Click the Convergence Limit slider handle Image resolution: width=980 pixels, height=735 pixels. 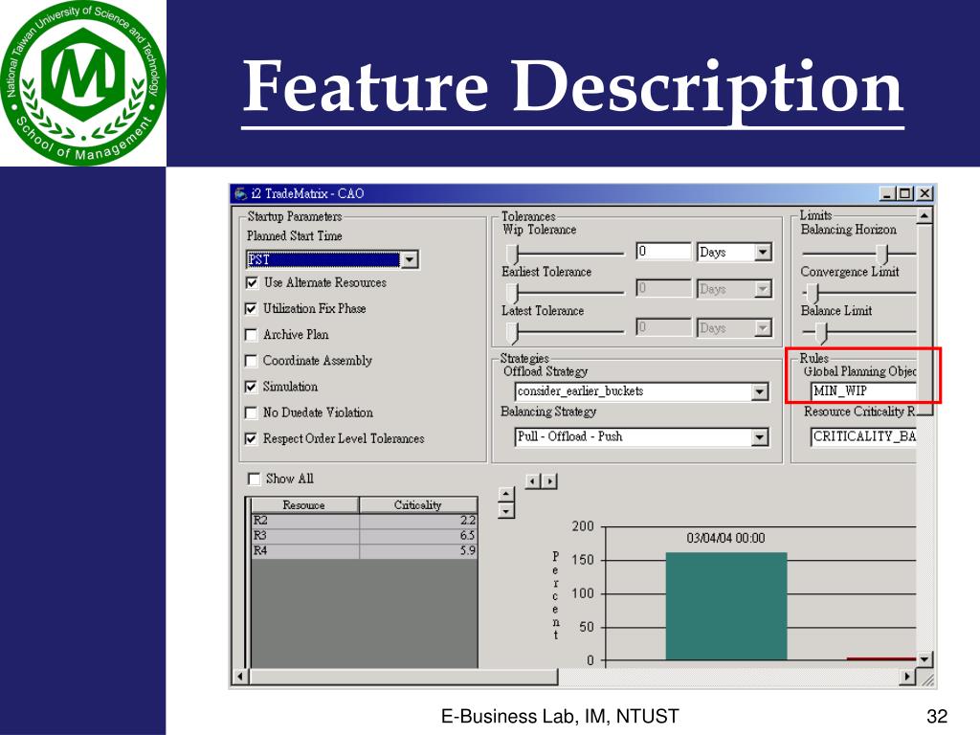[813, 293]
